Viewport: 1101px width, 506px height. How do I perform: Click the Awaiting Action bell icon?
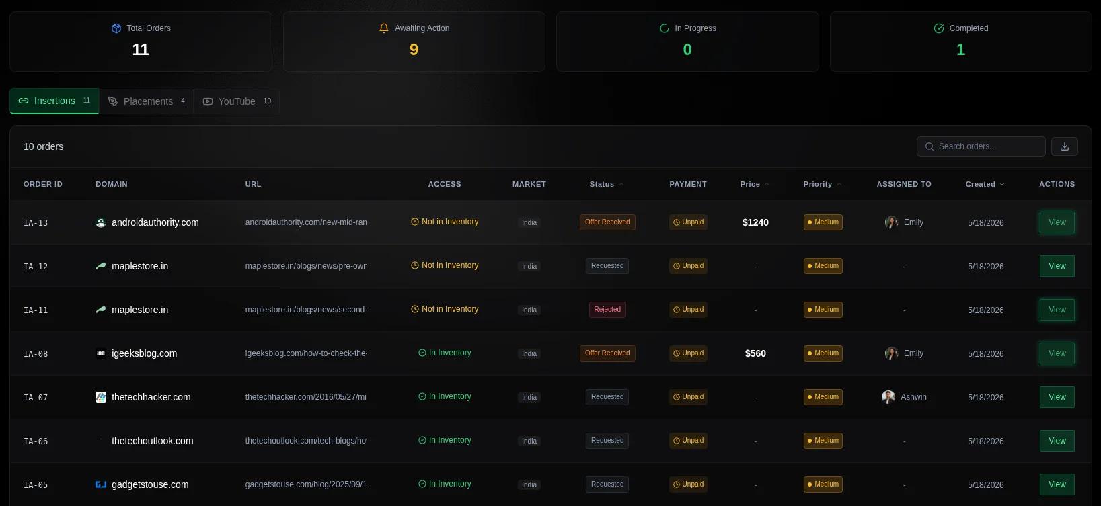(x=384, y=28)
